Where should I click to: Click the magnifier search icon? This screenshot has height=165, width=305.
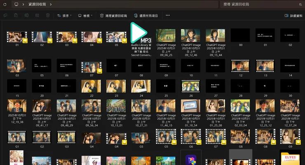[x=300, y=4]
